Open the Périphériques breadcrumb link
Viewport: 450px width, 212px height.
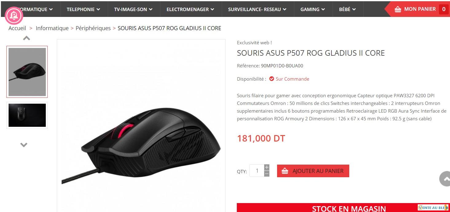coord(93,28)
